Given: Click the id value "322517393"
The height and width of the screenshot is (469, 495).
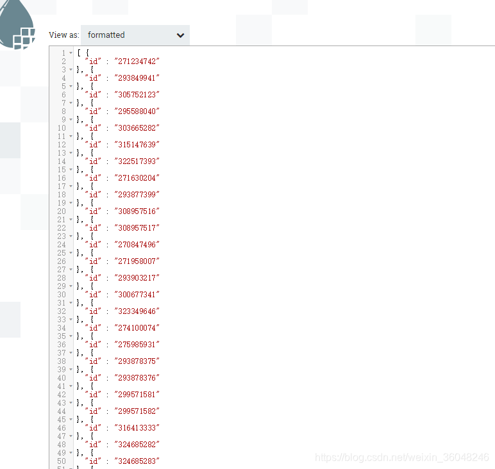Looking at the screenshot, I should [x=137, y=161].
